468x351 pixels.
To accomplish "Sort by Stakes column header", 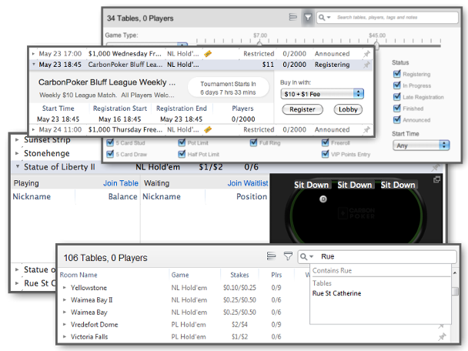I will tap(239, 275).
